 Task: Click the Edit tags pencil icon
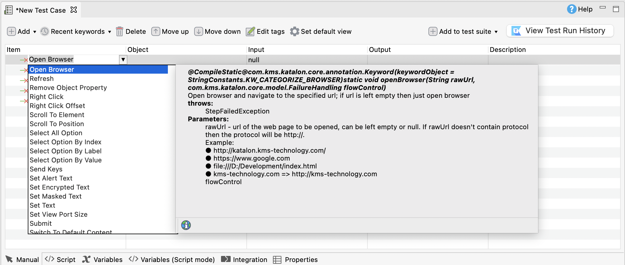tap(250, 31)
